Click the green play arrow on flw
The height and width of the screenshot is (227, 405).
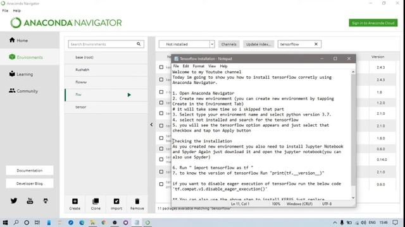click(x=129, y=95)
